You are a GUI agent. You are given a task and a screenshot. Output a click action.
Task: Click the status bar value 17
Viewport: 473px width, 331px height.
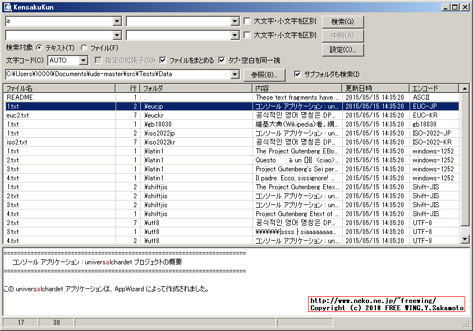click(21, 323)
